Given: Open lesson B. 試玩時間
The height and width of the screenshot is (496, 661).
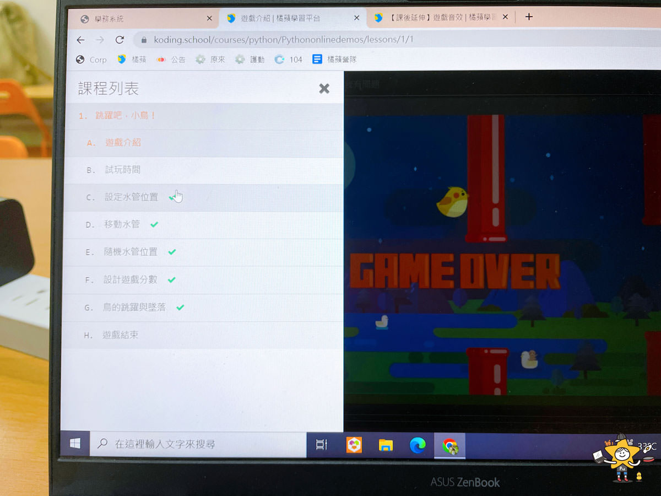Looking at the screenshot, I should 203,170.
